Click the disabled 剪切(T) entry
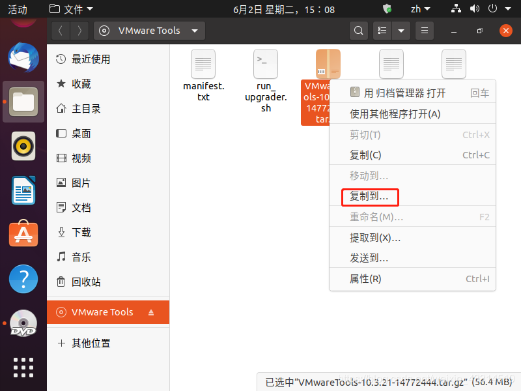 click(x=412, y=135)
